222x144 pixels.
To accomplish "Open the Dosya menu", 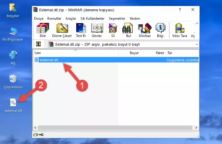I will (39, 19).
